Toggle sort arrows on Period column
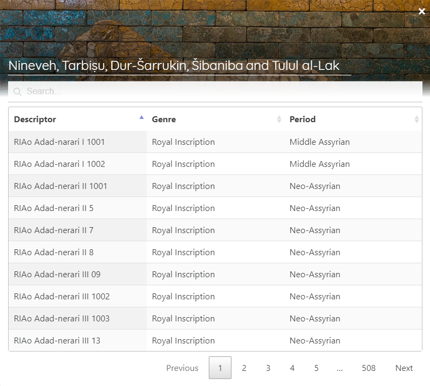 tap(416, 120)
